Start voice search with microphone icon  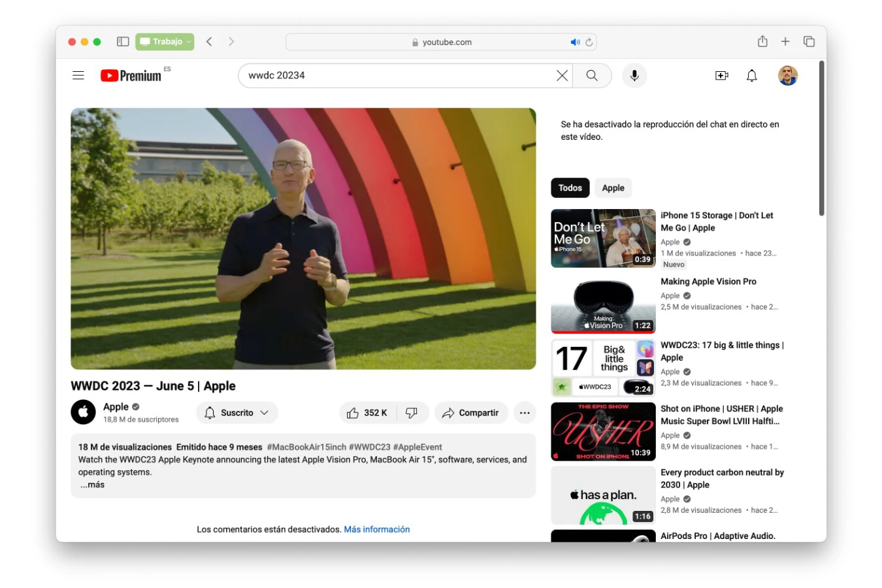(634, 76)
